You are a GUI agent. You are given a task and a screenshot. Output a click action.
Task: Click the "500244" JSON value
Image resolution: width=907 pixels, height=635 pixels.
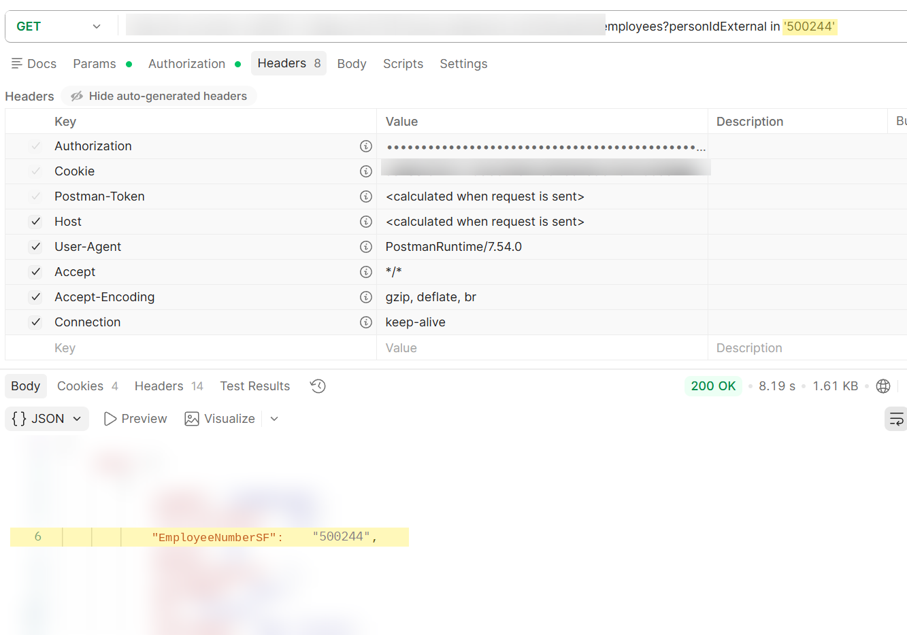click(x=341, y=537)
